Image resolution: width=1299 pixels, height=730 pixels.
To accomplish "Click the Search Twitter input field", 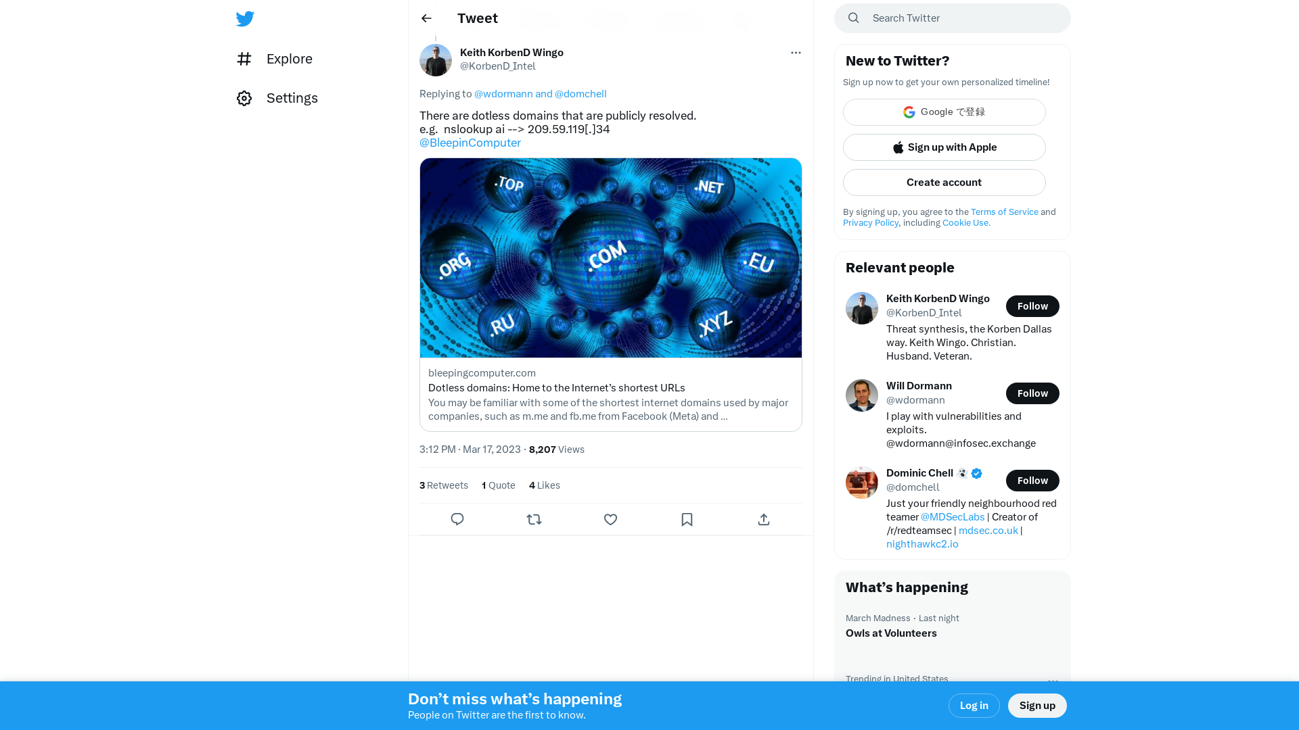I will pyautogui.click(x=953, y=18).
